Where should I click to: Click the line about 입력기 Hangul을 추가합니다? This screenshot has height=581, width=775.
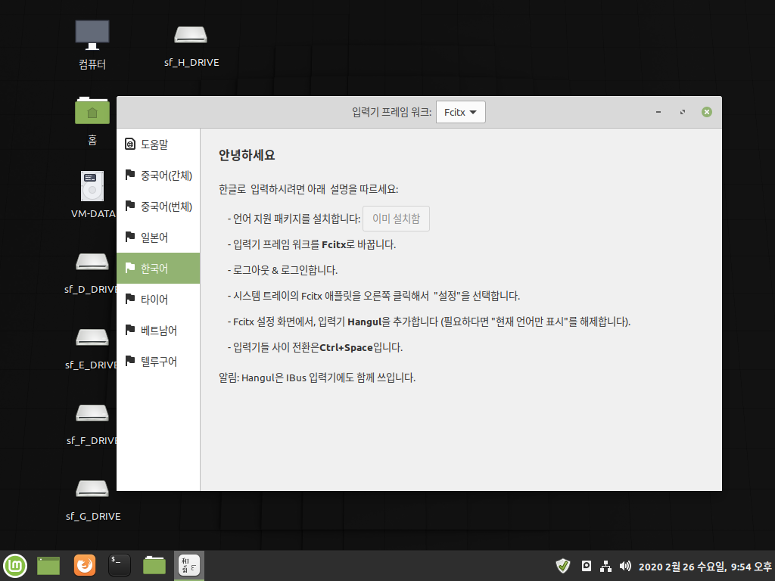(429, 322)
